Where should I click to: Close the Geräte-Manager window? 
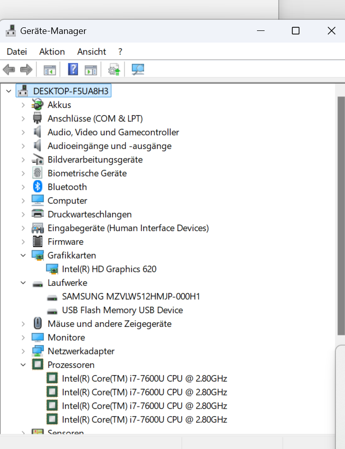(331, 30)
